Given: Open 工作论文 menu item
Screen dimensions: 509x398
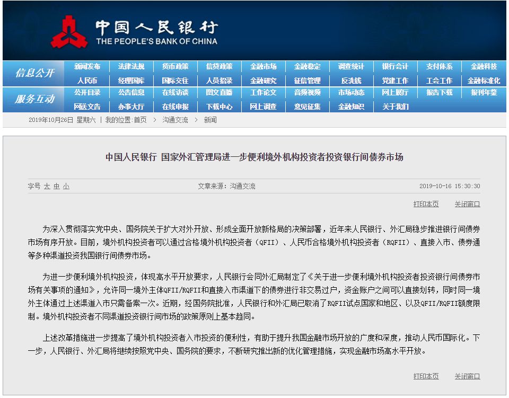Looking at the screenshot, I should (264, 92).
